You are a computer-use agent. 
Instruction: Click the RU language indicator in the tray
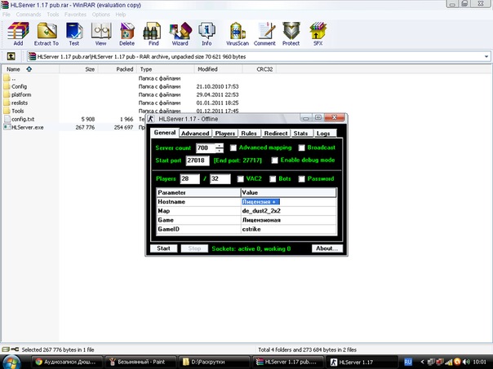(408, 362)
